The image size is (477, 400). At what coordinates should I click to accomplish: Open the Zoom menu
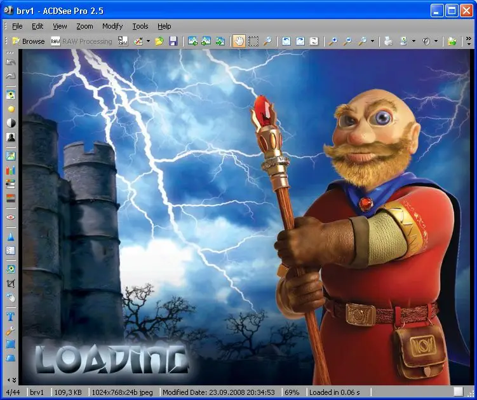coord(84,26)
